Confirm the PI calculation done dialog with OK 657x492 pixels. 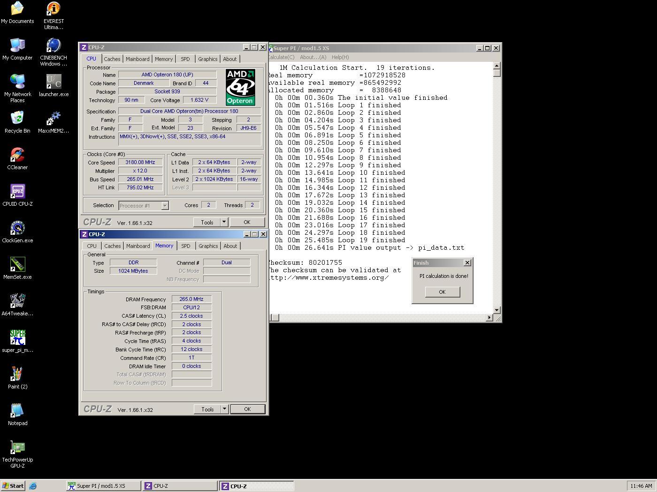point(442,292)
